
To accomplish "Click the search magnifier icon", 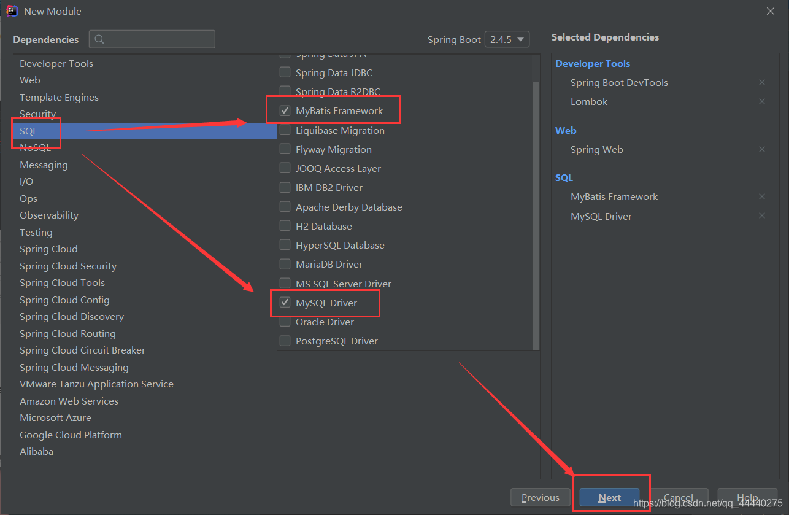I will coord(99,39).
